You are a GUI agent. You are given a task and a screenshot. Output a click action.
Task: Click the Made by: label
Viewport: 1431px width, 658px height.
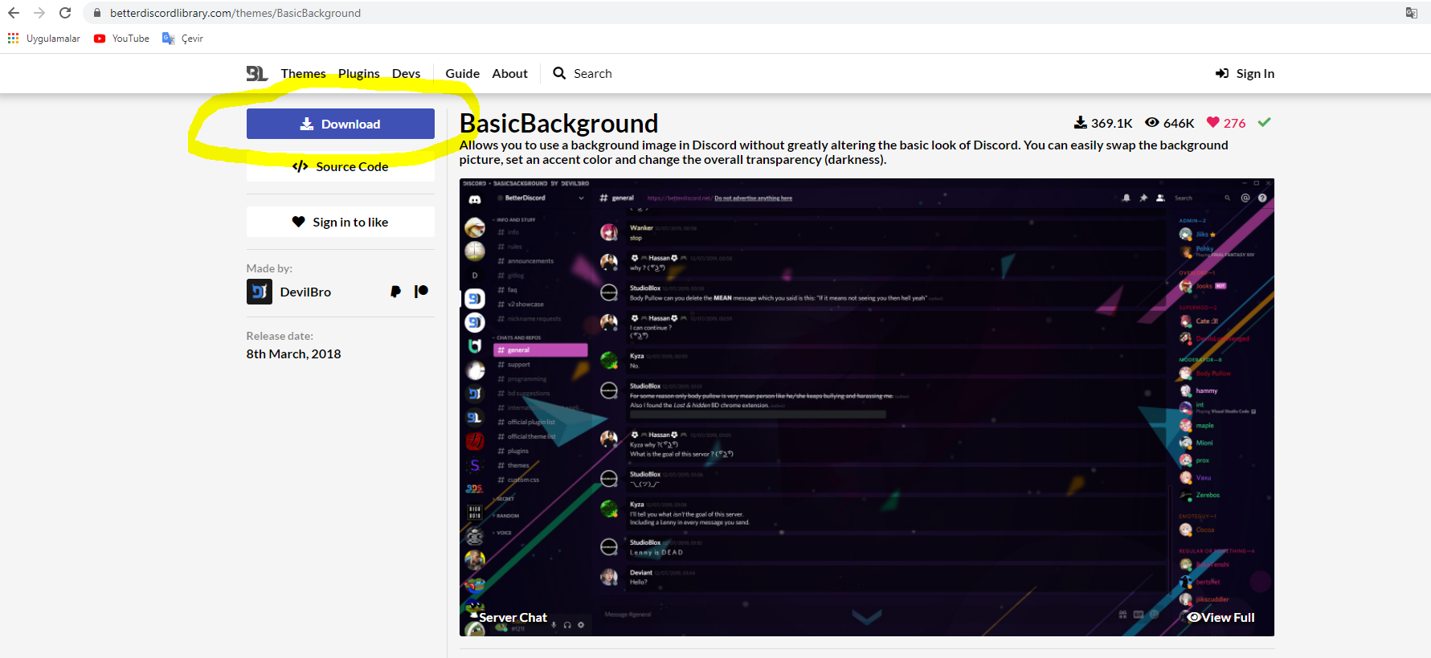(269, 268)
